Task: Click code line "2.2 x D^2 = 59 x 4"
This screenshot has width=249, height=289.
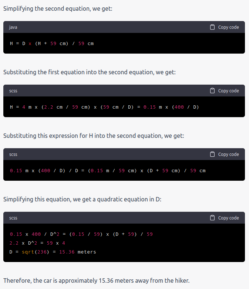Action: (x=37, y=243)
